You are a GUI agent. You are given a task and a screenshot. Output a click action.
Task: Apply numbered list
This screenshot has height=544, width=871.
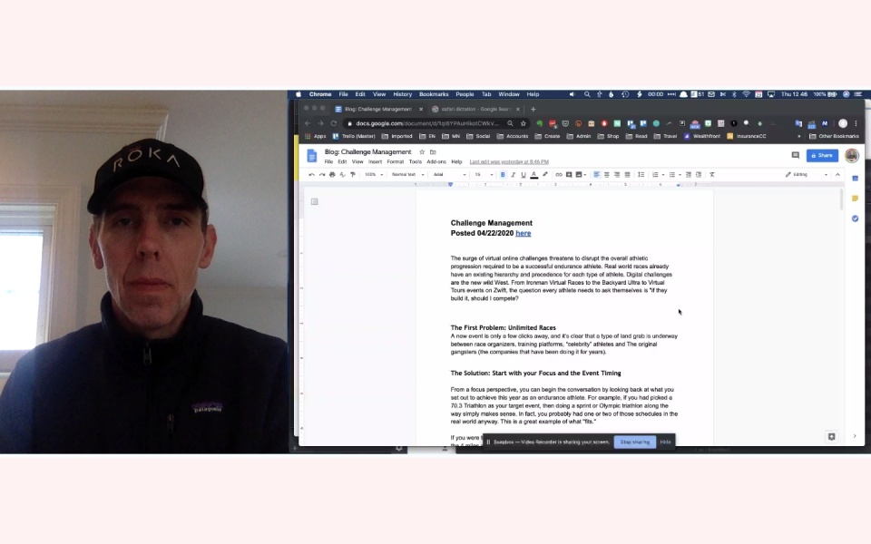(x=655, y=175)
